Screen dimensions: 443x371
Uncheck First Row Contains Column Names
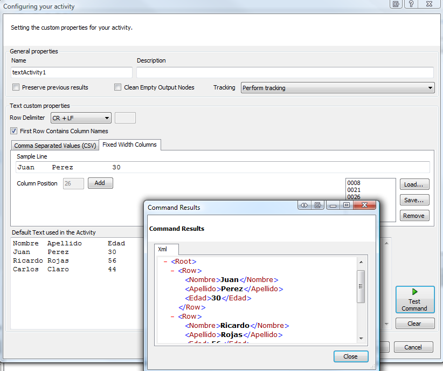[x=13, y=131]
